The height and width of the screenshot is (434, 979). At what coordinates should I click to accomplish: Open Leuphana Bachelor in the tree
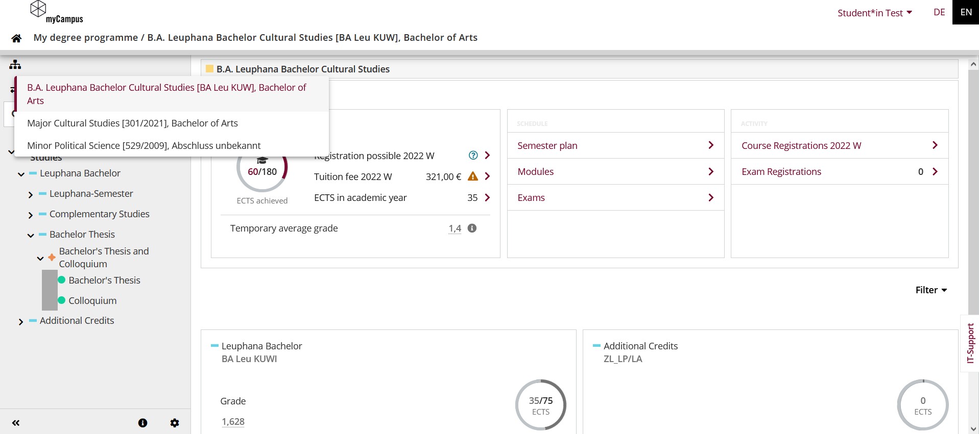pyautogui.click(x=80, y=173)
